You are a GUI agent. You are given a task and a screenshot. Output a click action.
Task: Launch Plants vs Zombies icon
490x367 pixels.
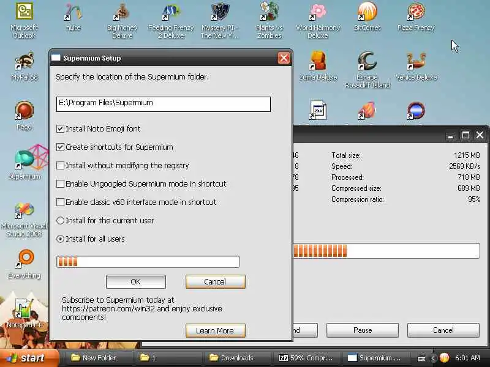pos(269,20)
